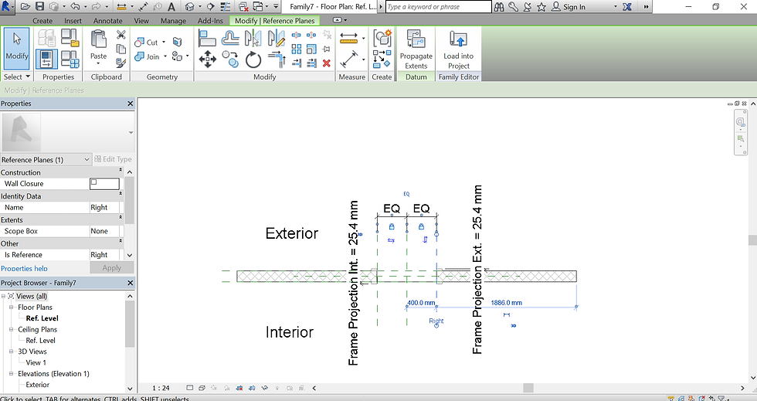Activate the Text tool in Quick Access
Screen dimensions: 757x401
[171, 7]
